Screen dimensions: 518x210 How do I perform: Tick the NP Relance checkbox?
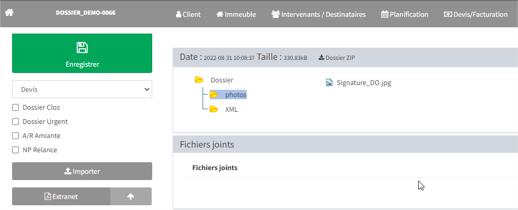[x=16, y=150]
